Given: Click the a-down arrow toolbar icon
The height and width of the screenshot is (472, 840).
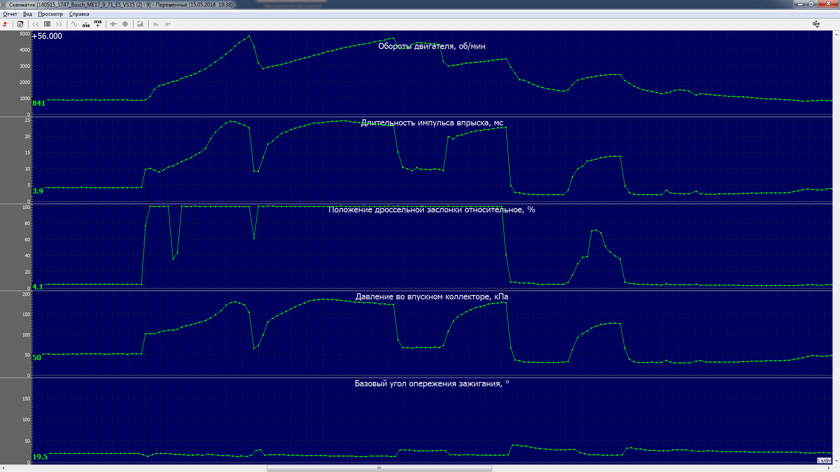Looking at the screenshot, I should pyautogui.click(x=156, y=24).
